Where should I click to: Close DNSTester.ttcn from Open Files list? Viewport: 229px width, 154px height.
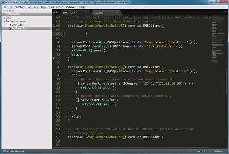4,14
